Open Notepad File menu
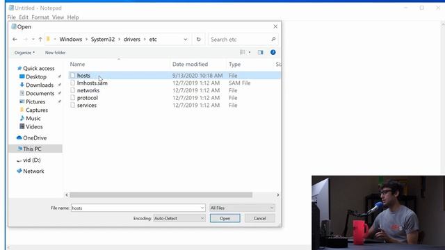 (12, 17)
